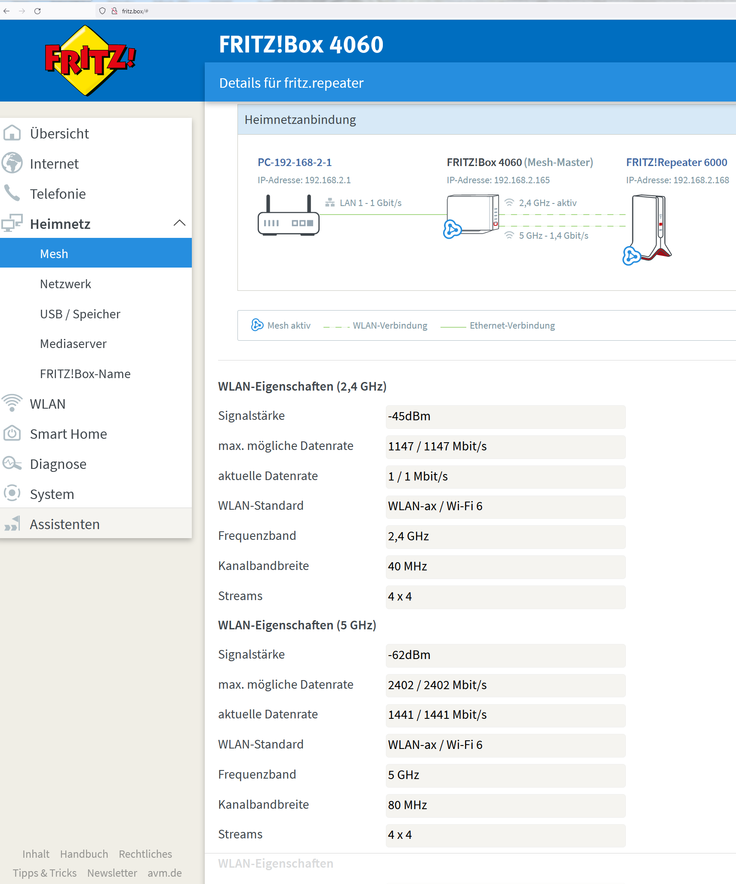
Task: Open the WLAN menu item
Action: tap(96, 403)
